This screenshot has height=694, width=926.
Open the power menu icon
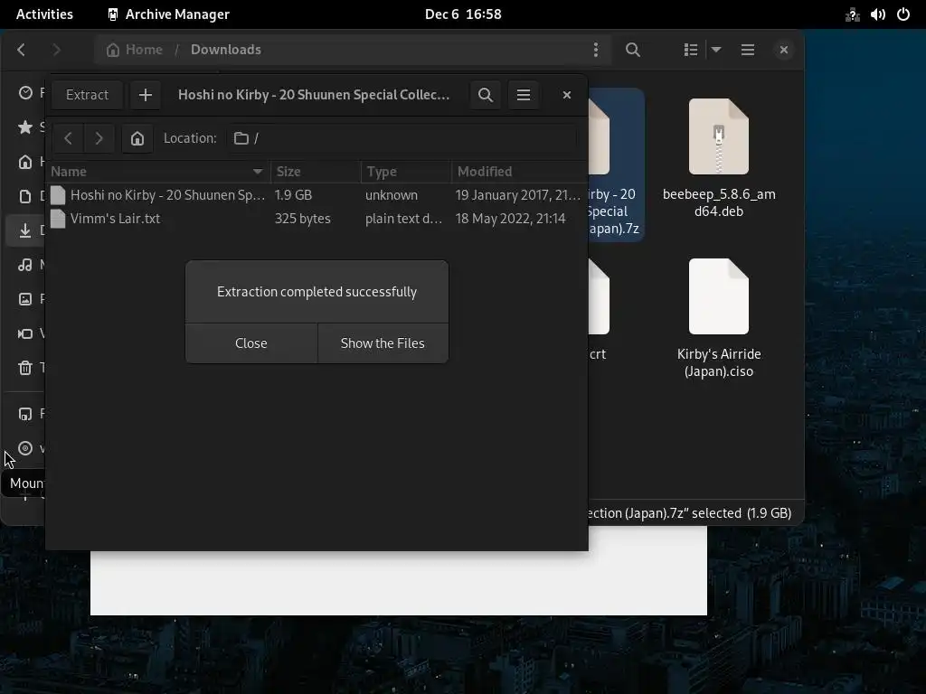(x=903, y=14)
